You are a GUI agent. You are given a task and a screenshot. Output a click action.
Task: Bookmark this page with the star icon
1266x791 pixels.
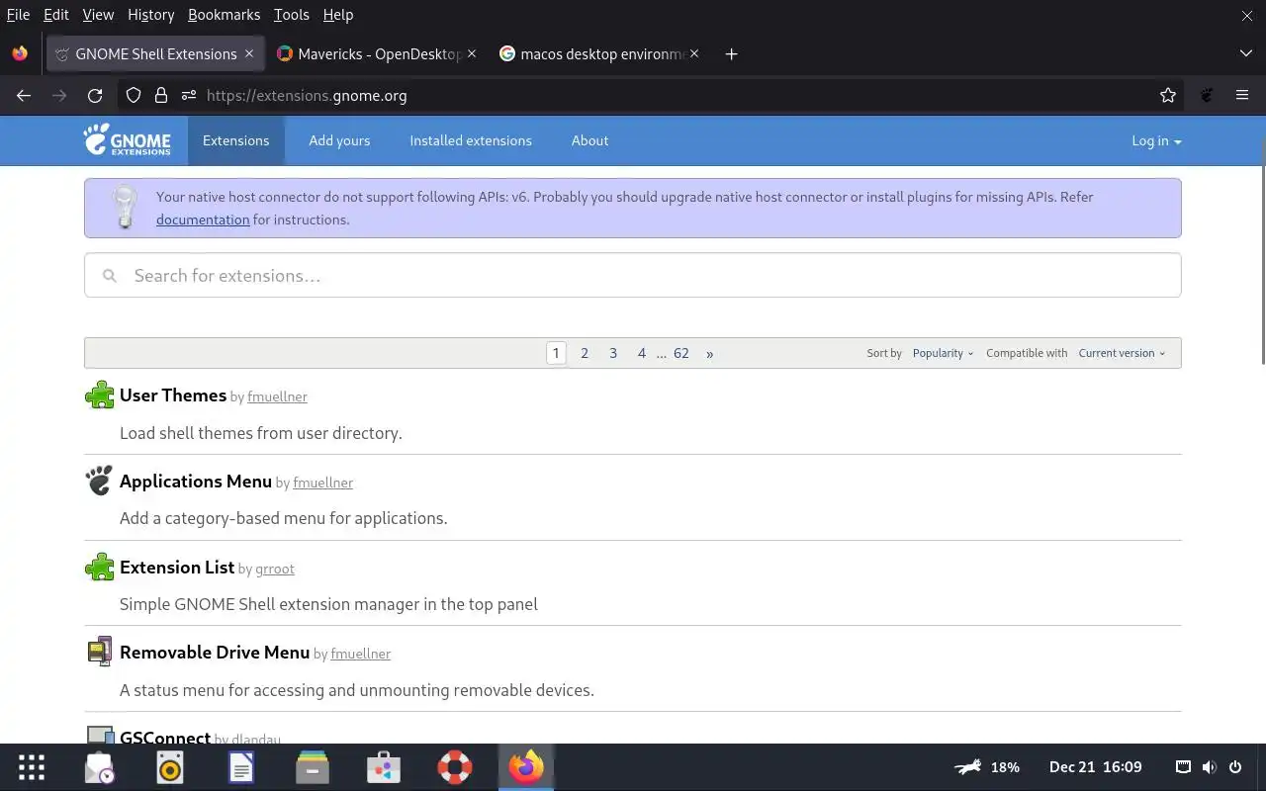(x=1168, y=96)
